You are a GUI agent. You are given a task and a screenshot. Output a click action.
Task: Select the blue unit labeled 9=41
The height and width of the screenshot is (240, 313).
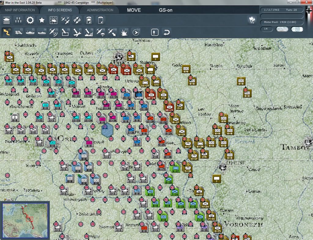click(x=193, y=204)
